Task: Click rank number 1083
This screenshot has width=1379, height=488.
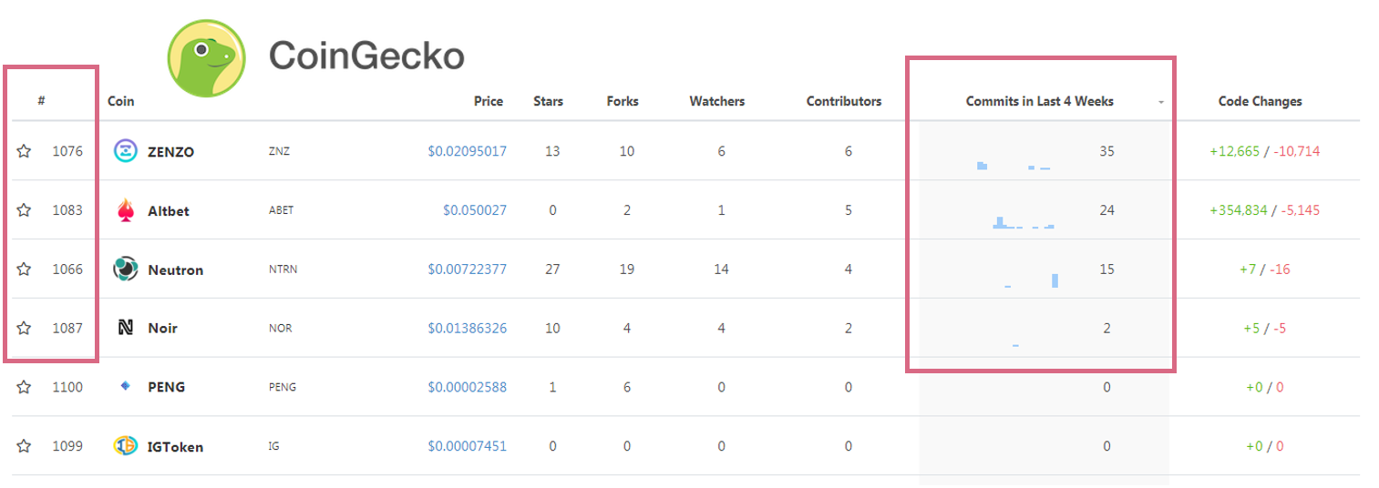Action: coord(67,210)
